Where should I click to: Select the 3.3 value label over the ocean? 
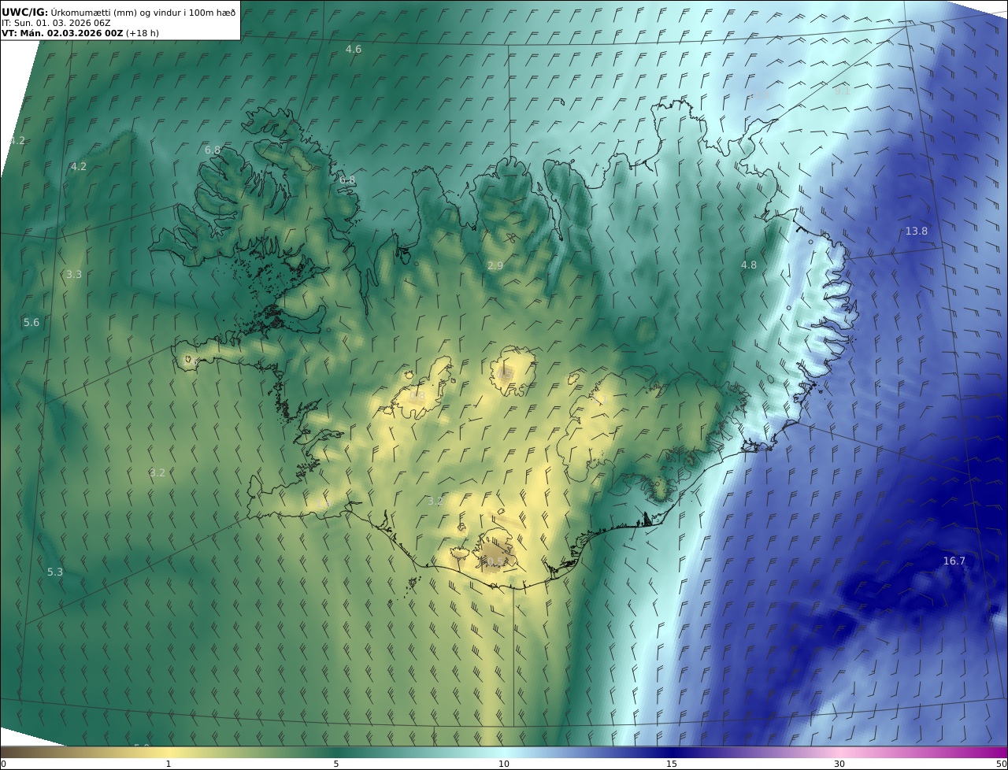73,274
